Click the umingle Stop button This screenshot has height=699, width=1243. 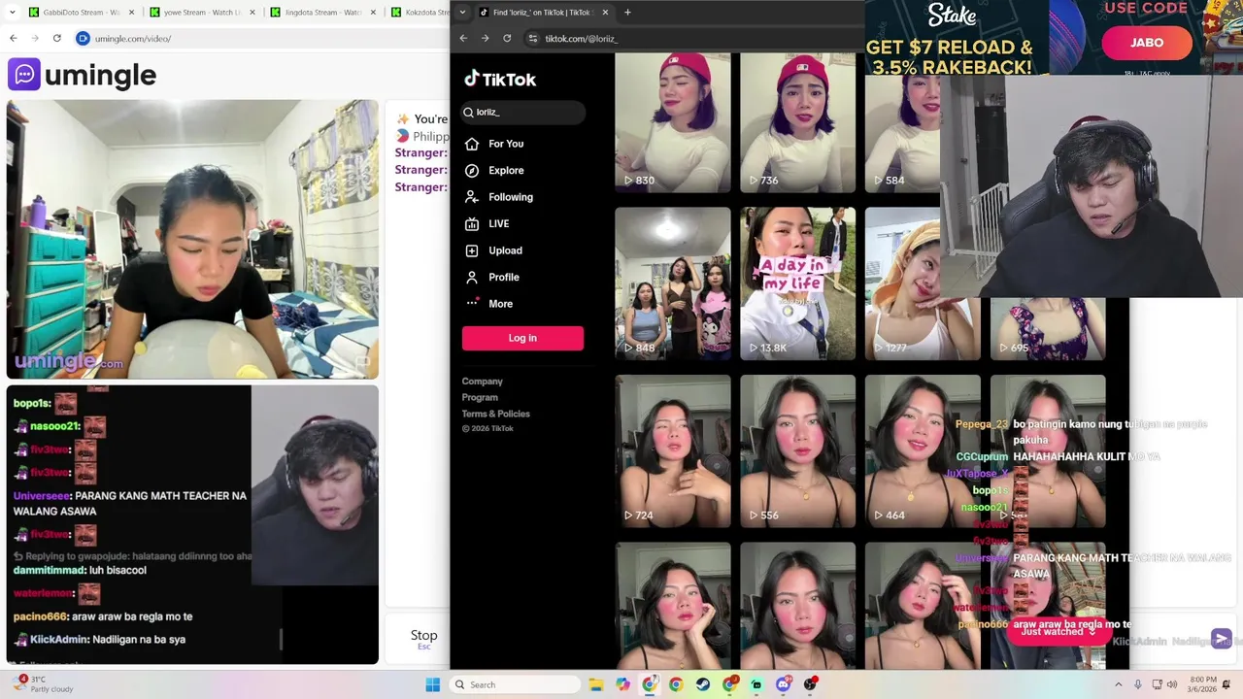(423, 638)
